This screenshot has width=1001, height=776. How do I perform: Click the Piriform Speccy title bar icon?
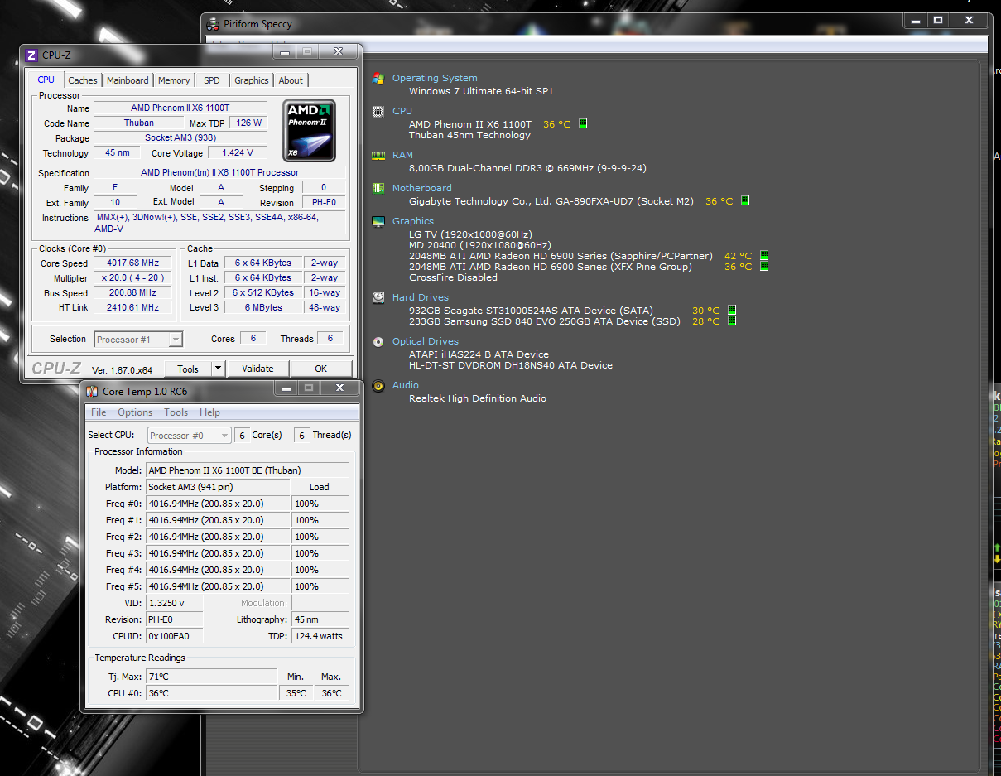pos(214,23)
